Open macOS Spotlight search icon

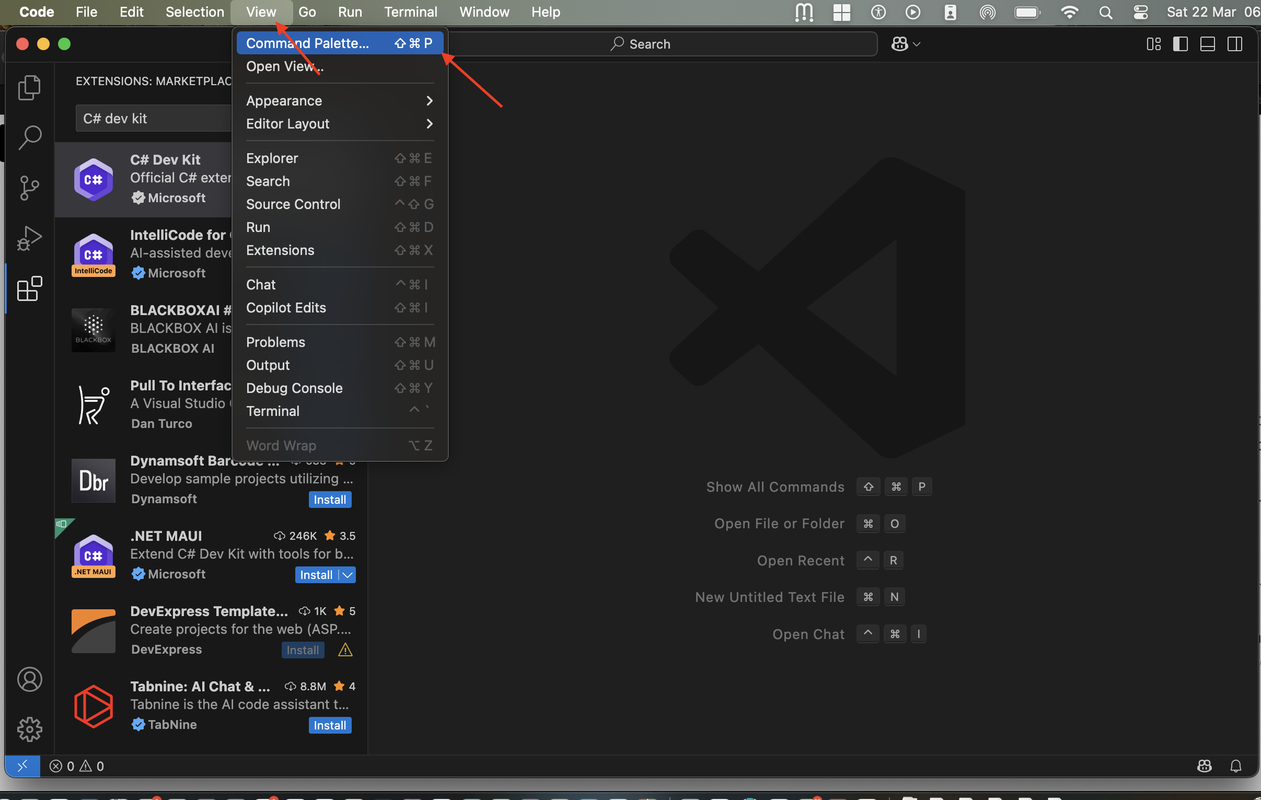coord(1105,13)
